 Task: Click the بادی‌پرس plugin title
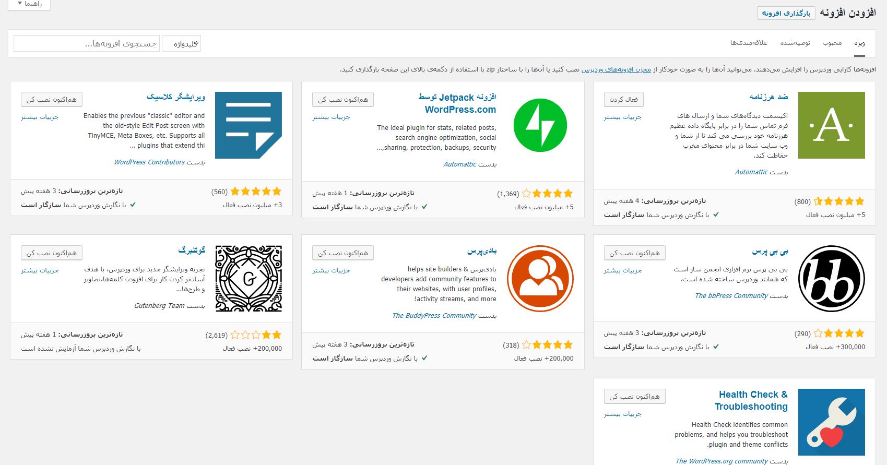click(482, 251)
